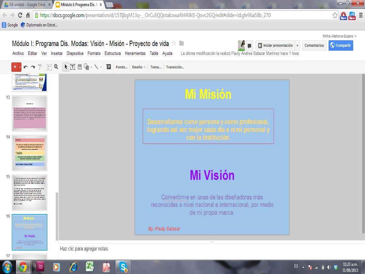The height and width of the screenshot is (274, 365).
Task: Click the blue Compartir button
Action: click(341, 45)
